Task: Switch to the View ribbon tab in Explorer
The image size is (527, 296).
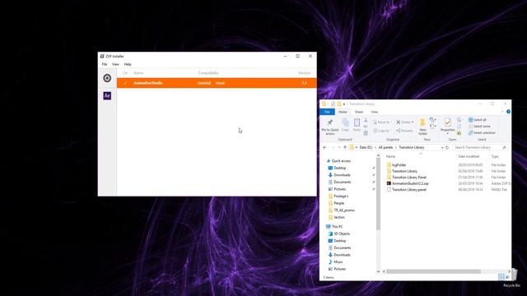Action: pyautogui.click(x=375, y=112)
